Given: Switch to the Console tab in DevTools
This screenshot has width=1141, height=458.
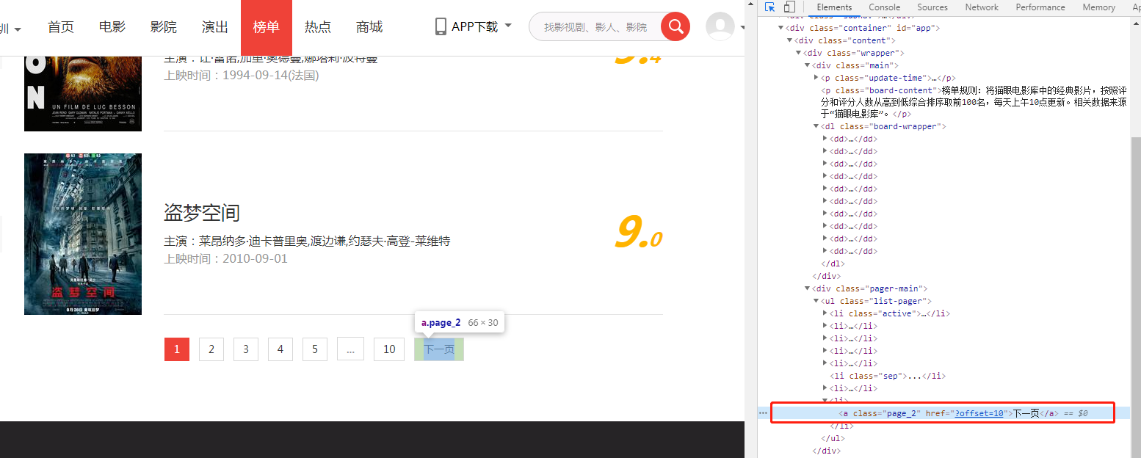Looking at the screenshot, I should pyautogui.click(x=884, y=7).
